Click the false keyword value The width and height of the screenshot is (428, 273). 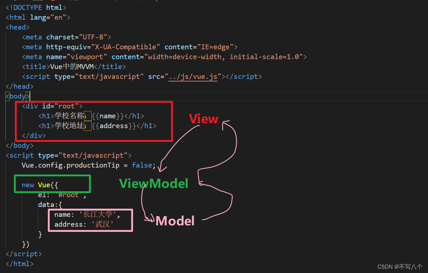coord(142,165)
